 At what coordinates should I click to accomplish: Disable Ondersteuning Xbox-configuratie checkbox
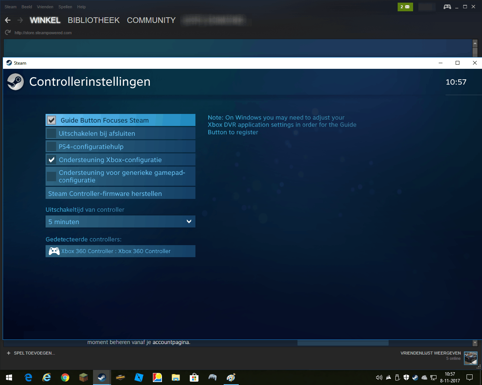(52, 160)
